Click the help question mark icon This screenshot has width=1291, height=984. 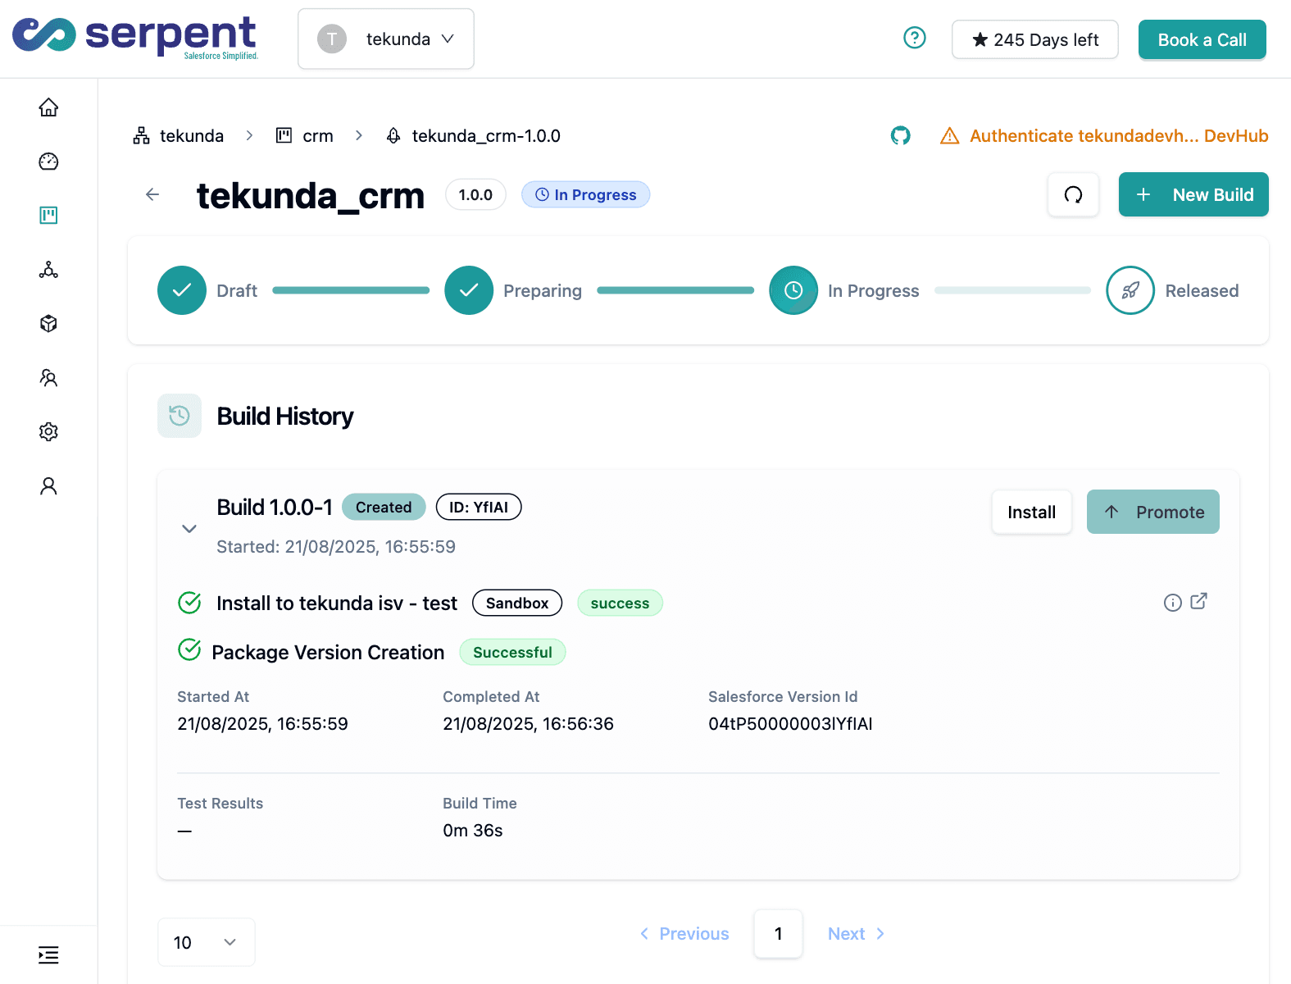[914, 39]
